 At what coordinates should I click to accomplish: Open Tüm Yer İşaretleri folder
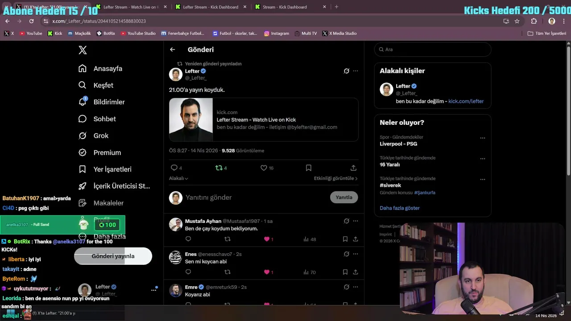tap(546, 33)
